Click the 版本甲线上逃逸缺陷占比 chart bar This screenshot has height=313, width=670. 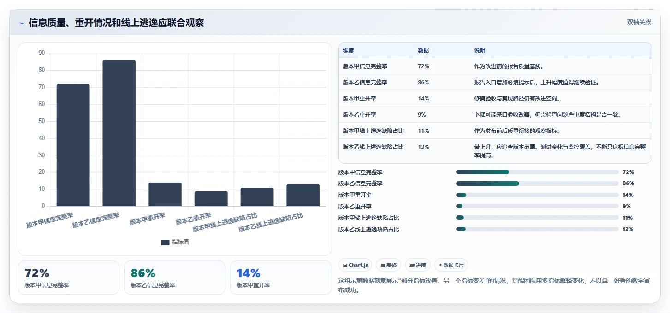click(x=257, y=197)
